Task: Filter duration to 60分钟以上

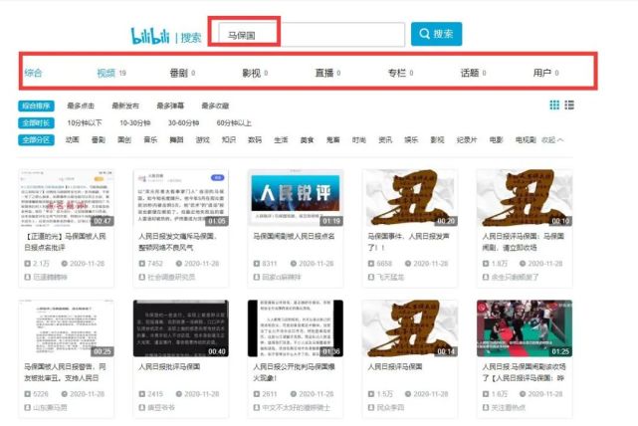Action: [234, 122]
